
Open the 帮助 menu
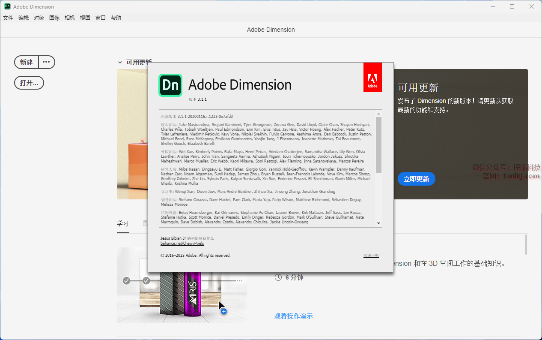coord(116,18)
